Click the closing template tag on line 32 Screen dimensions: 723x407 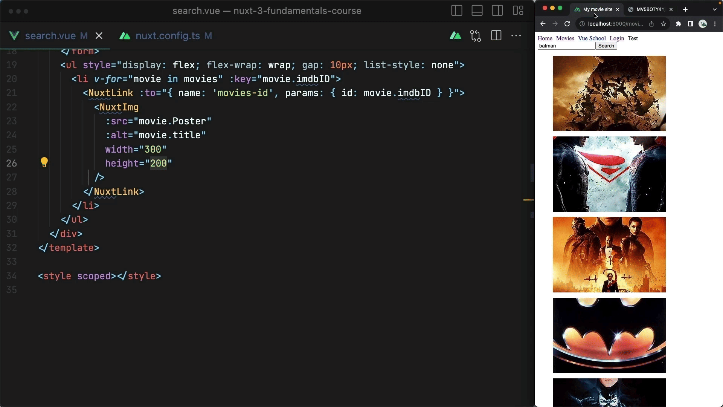point(69,248)
